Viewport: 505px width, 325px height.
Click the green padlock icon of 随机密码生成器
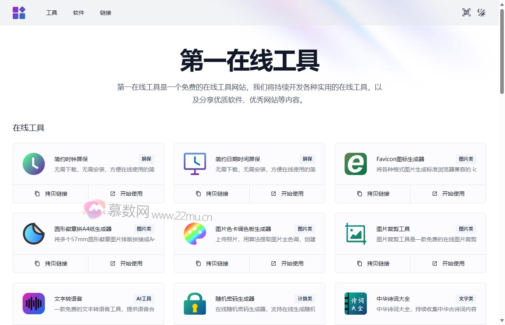point(195,304)
